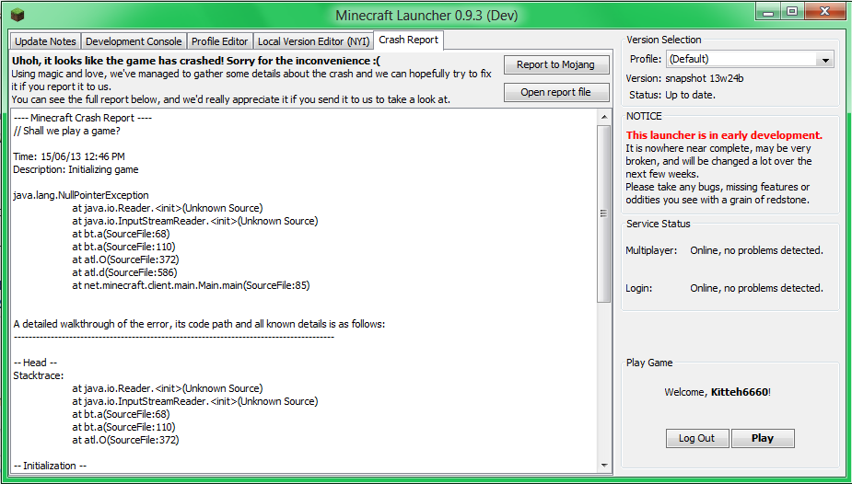The height and width of the screenshot is (484, 852).
Task: Minimize the Minecraft Launcher window
Action: 768,12
